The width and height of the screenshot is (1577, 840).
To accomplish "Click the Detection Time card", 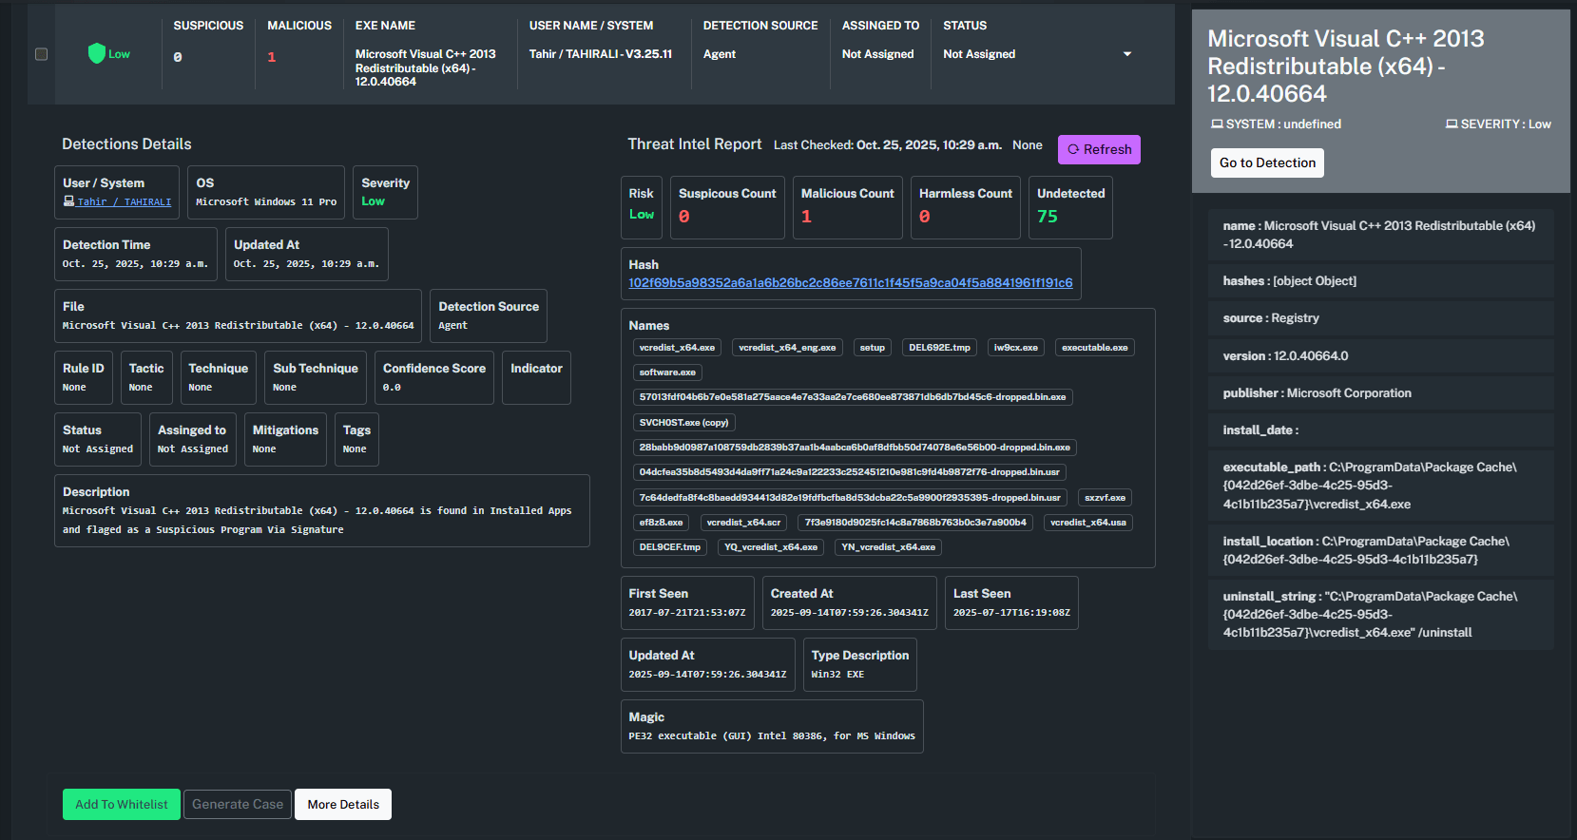I will (135, 254).
